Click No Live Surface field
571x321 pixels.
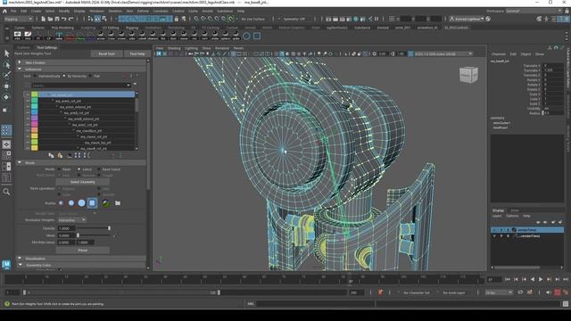(253, 19)
